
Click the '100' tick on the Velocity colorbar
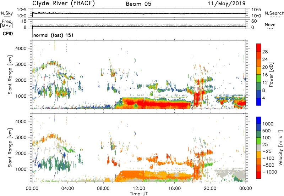coord(267,138)
